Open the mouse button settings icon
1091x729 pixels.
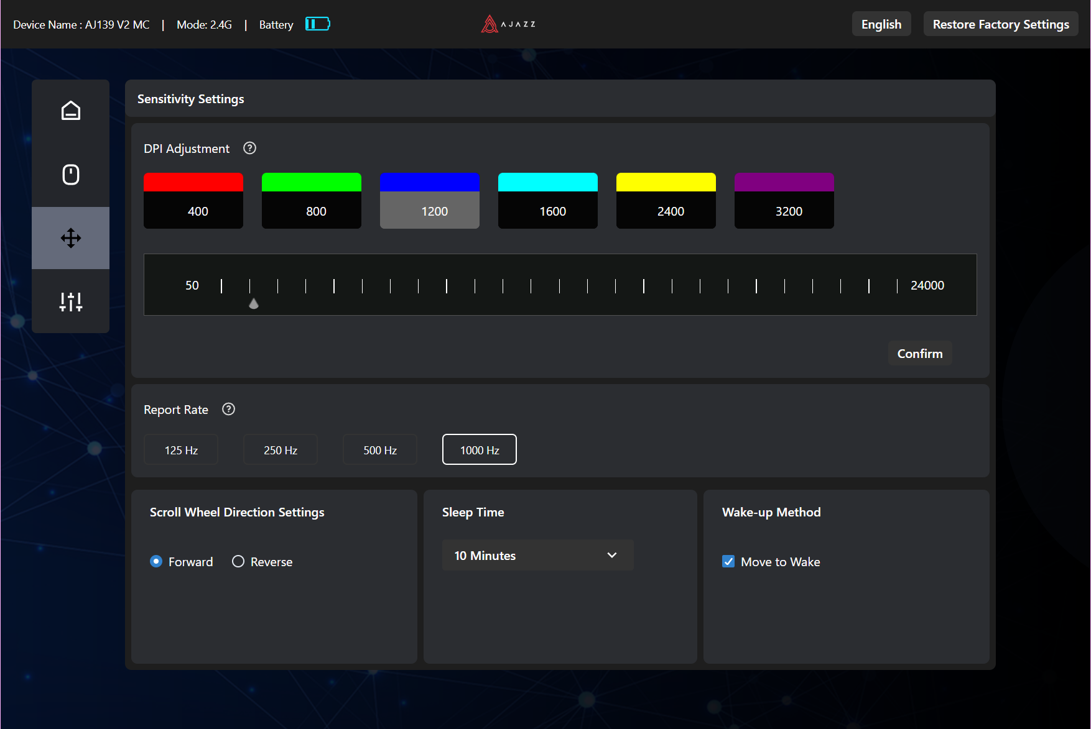pos(70,175)
